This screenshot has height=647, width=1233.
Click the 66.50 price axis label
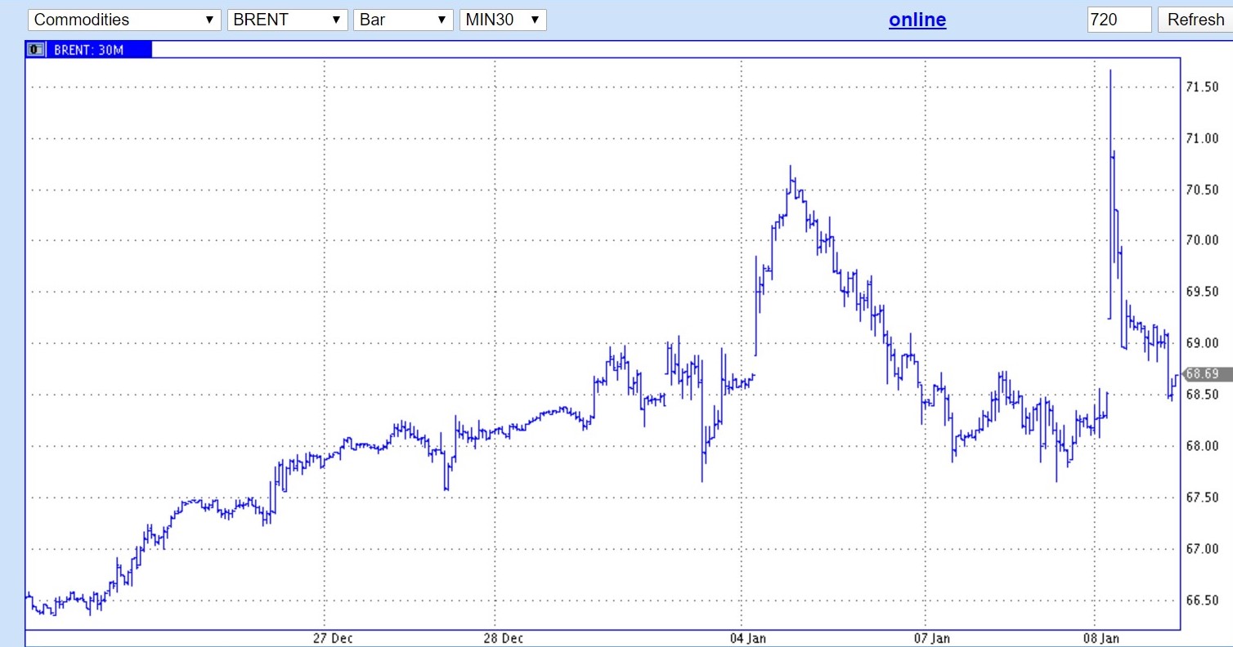(x=1202, y=600)
